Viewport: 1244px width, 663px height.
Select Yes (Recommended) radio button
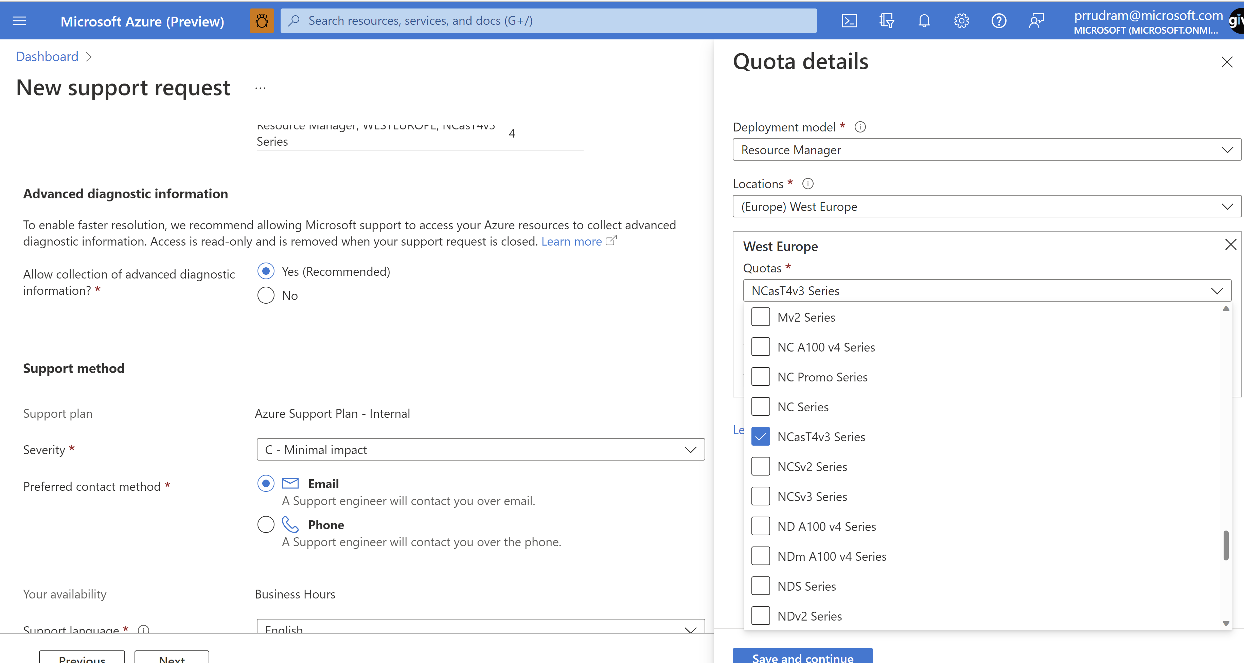266,271
